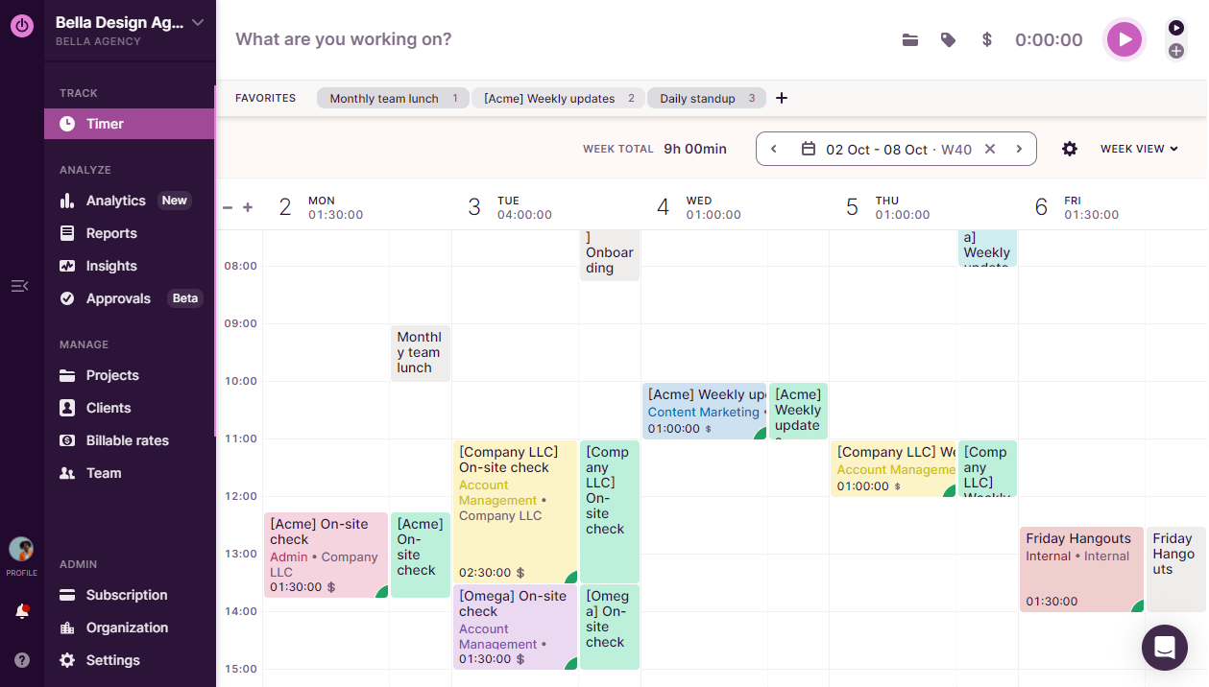
Task: Click the project folder icon in timer bar
Action: coord(910,40)
